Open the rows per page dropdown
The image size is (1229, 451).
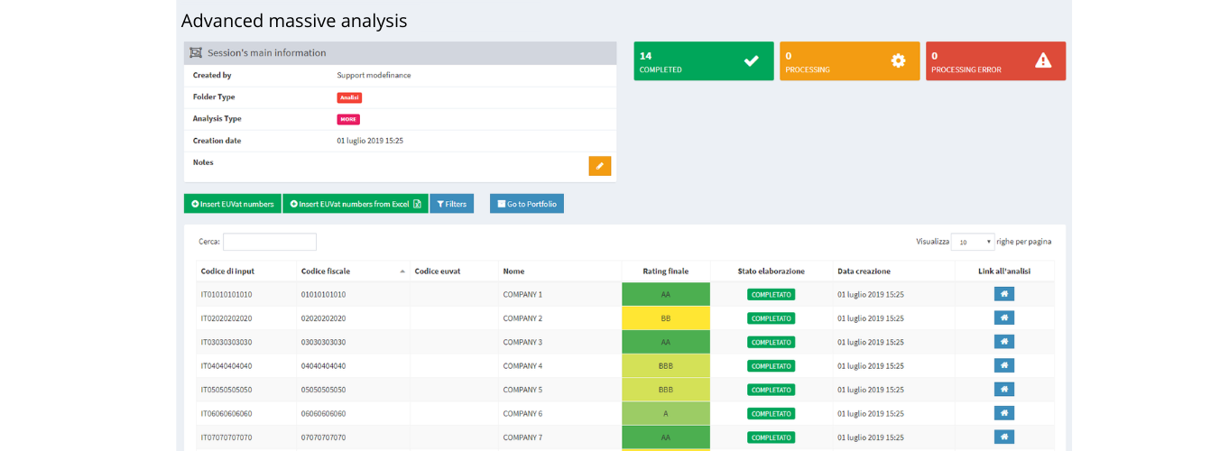pos(973,242)
